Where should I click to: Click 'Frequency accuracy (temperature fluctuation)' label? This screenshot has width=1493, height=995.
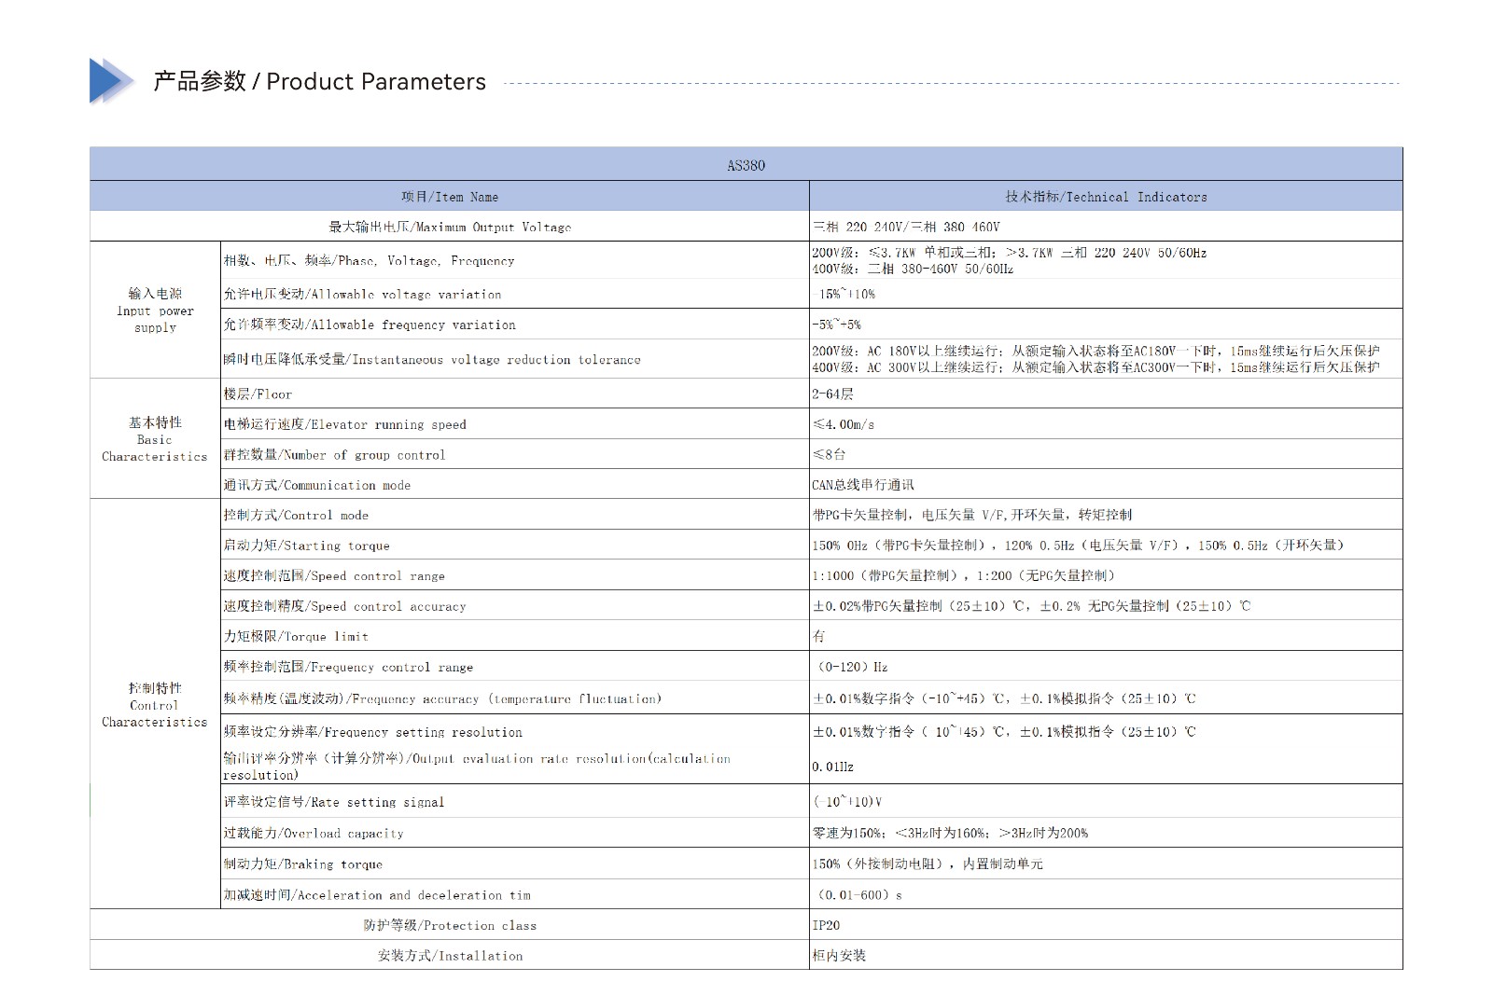[x=442, y=698]
